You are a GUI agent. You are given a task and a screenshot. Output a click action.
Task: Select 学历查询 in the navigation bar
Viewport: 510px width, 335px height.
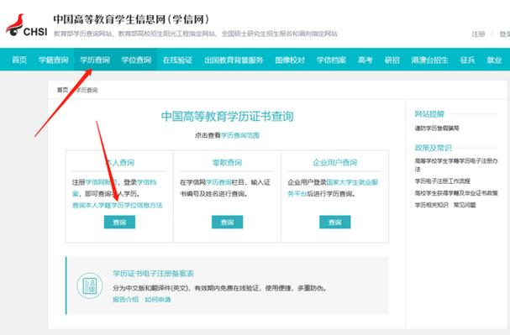[x=95, y=60]
